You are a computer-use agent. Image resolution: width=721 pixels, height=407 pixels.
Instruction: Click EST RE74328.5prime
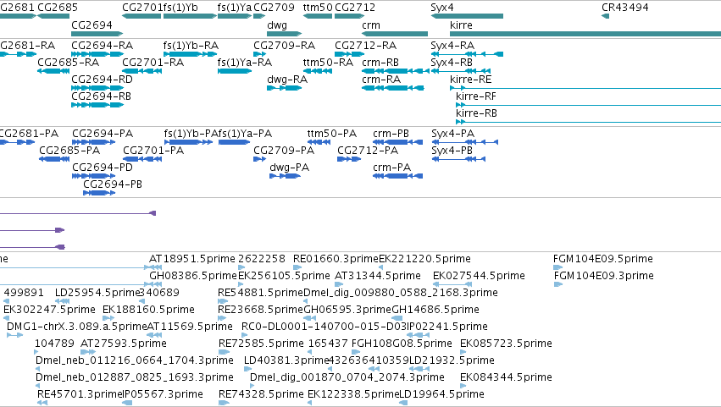click(261, 394)
